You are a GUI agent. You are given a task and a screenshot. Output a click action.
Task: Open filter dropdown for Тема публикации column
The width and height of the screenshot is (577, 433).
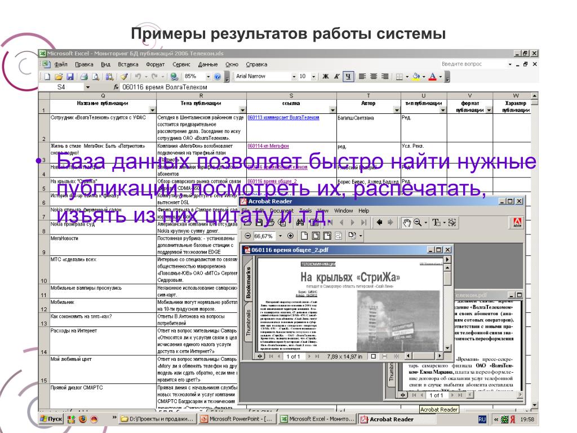[x=242, y=110]
